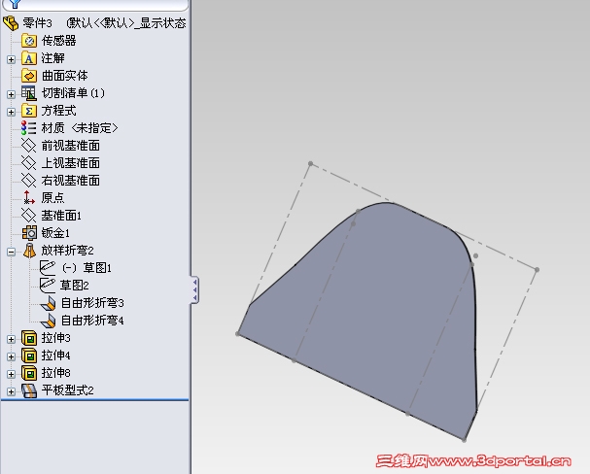
Task: Click the 零件3 root node name
Action: (x=37, y=23)
